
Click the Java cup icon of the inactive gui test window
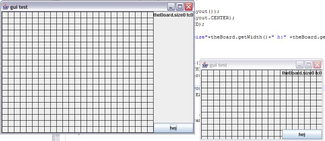[x=205, y=64]
